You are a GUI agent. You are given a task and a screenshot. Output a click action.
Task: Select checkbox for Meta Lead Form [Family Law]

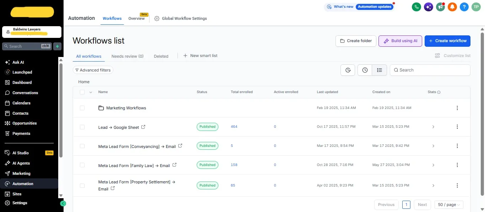pyautogui.click(x=82, y=165)
